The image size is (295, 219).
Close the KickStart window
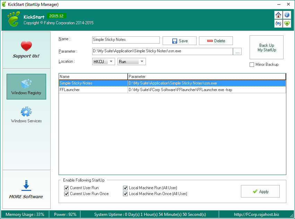coord(288,4)
